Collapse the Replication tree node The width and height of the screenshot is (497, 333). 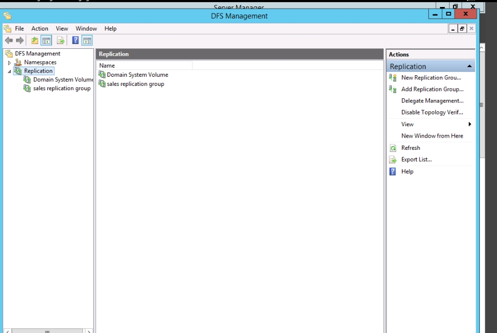click(x=9, y=71)
